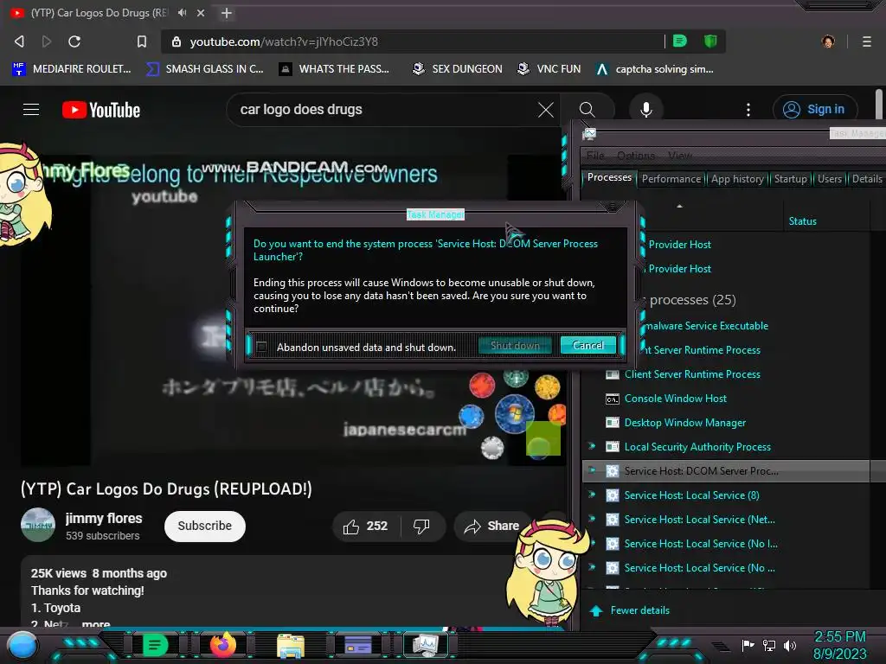Open the App history tab
The image size is (886, 664).
click(x=737, y=179)
